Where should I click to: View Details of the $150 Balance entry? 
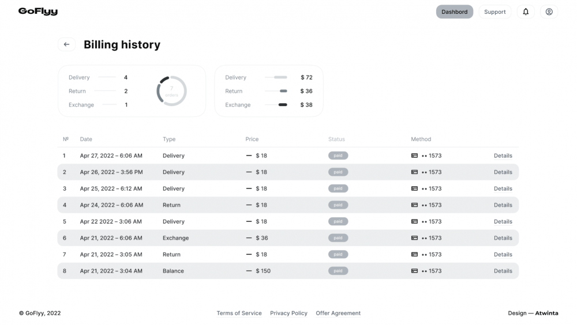pyautogui.click(x=503, y=271)
